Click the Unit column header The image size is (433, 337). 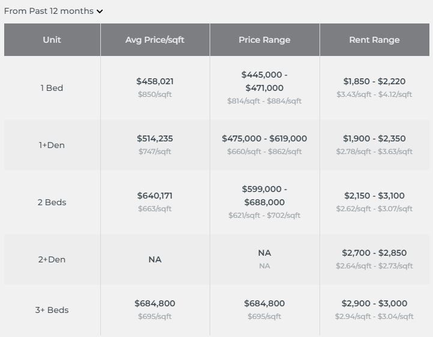(52, 40)
